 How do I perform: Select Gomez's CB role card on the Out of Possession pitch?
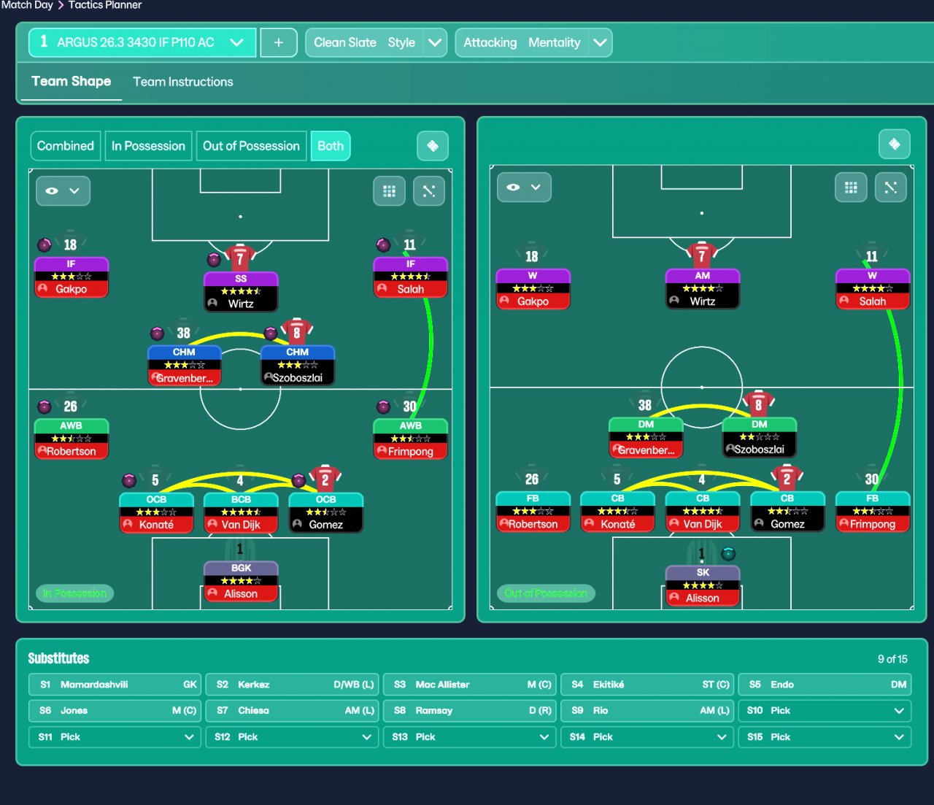(x=787, y=512)
